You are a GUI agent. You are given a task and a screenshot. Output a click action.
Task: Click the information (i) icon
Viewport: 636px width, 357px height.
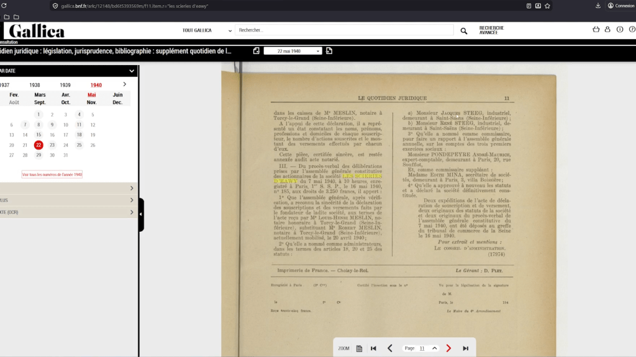point(619,30)
